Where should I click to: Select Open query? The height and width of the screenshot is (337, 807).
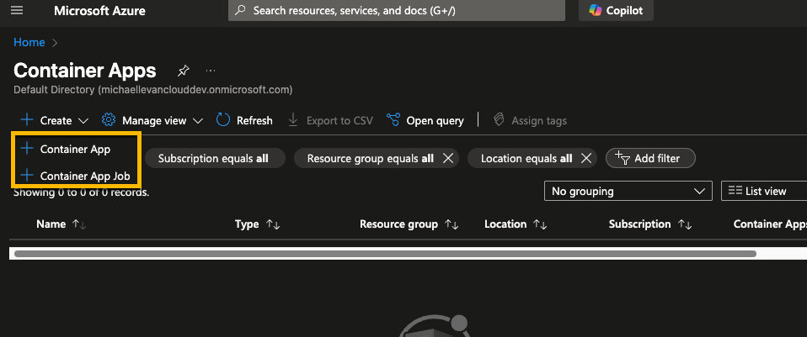pos(425,120)
